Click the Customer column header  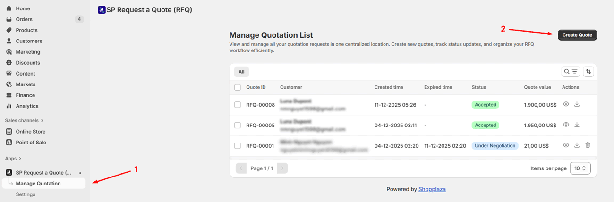[291, 87]
